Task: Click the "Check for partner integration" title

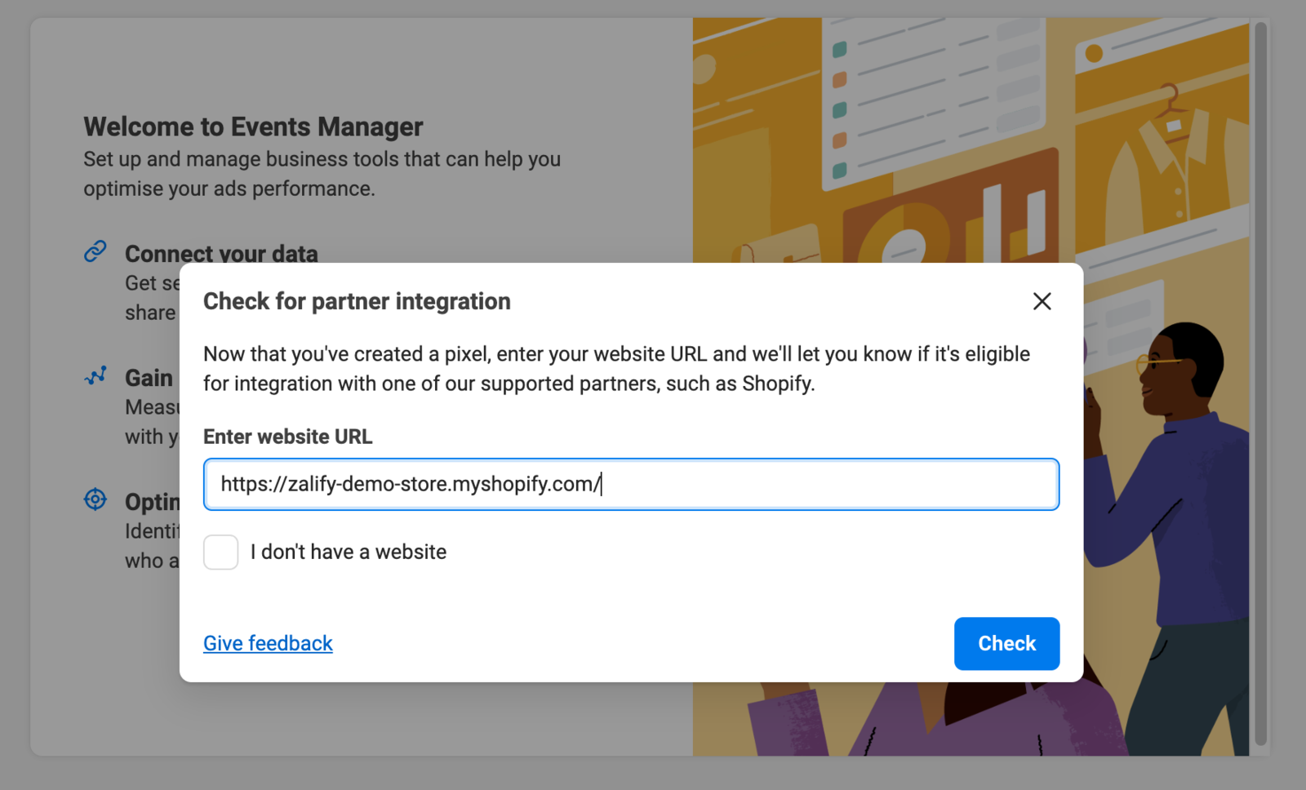Action: (x=357, y=302)
